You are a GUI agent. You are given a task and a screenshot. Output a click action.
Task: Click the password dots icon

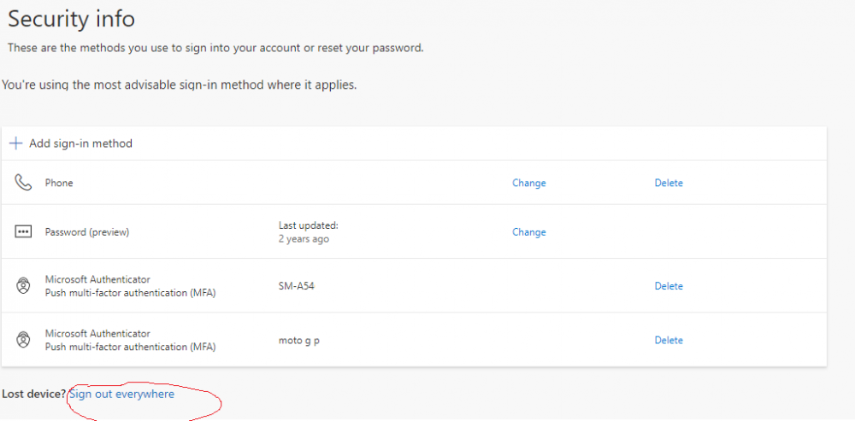tap(23, 232)
